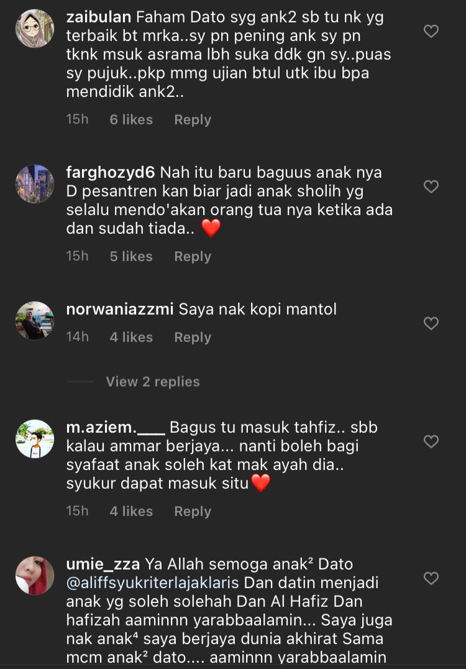Reply to norwaniazzmi's comment

point(193,338)
